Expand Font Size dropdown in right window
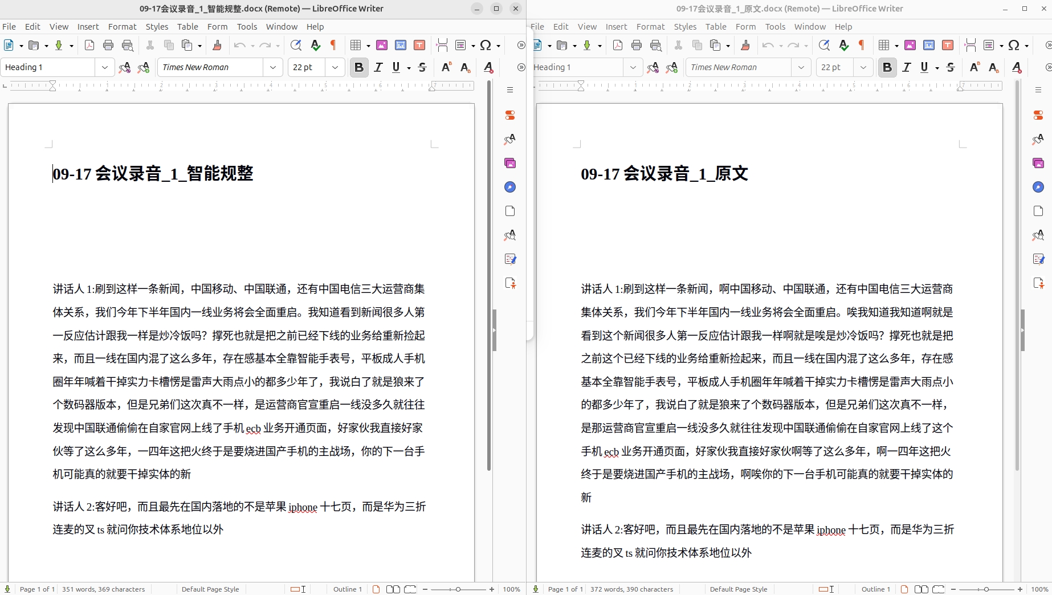The width and height of the screenshot is (1052, 595). (x=863, y=67)
